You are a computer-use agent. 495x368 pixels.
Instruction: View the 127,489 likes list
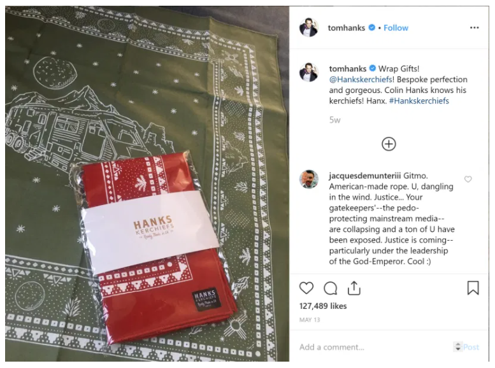[x=322, y=306]
